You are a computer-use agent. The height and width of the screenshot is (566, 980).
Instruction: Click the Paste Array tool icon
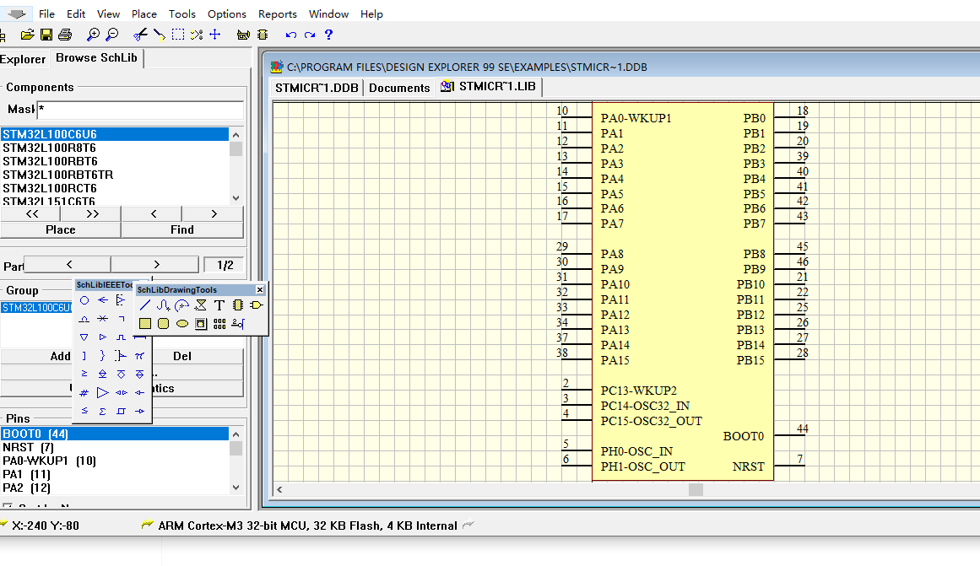(x=219, y=324)
